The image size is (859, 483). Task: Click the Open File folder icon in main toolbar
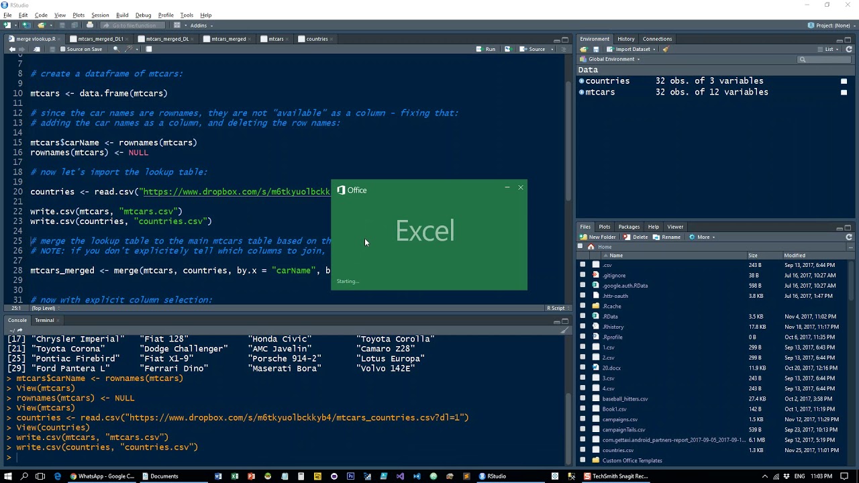(x=42, y=25)
